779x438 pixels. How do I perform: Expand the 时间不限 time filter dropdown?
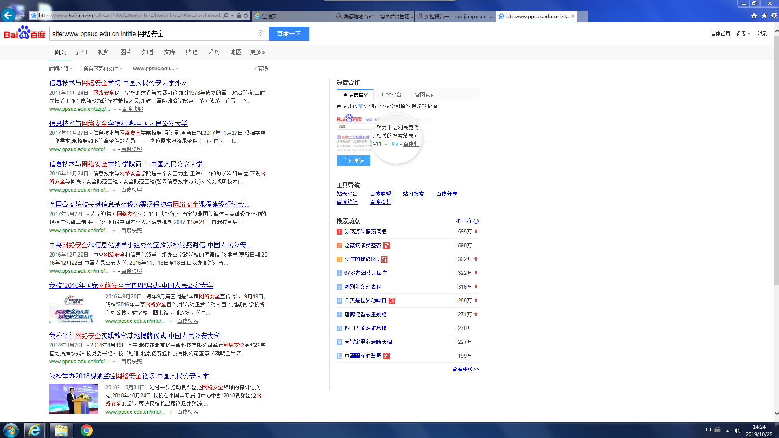61,69
